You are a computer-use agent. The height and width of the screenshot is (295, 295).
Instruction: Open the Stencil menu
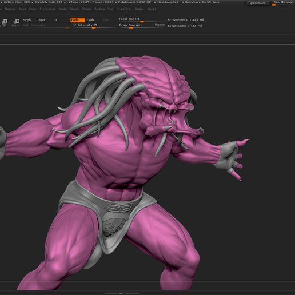[74, 9]
